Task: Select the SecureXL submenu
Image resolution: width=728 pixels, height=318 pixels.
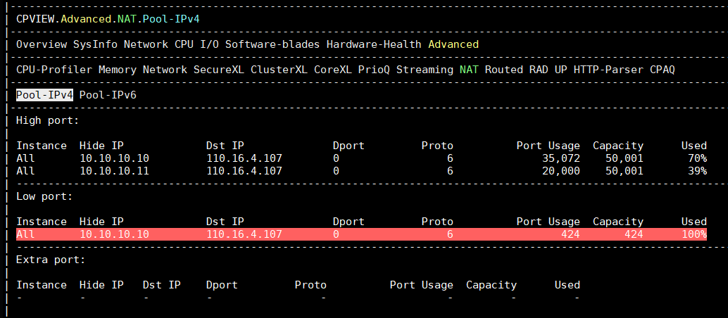Action: tap(219, 70)
